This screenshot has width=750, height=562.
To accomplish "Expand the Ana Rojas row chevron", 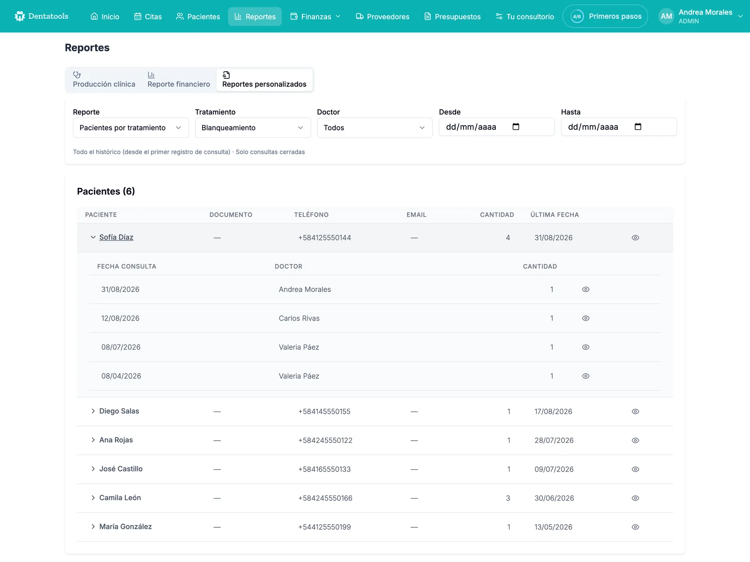I will [93, 440].
